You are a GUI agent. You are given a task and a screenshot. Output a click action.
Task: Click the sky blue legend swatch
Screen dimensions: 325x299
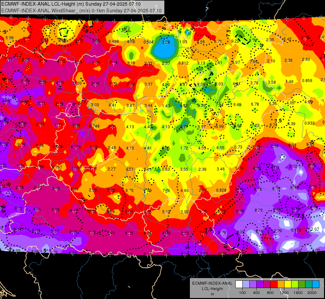[316, 284]
